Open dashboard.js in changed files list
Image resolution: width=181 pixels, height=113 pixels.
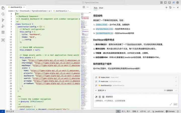click(106, 85)
